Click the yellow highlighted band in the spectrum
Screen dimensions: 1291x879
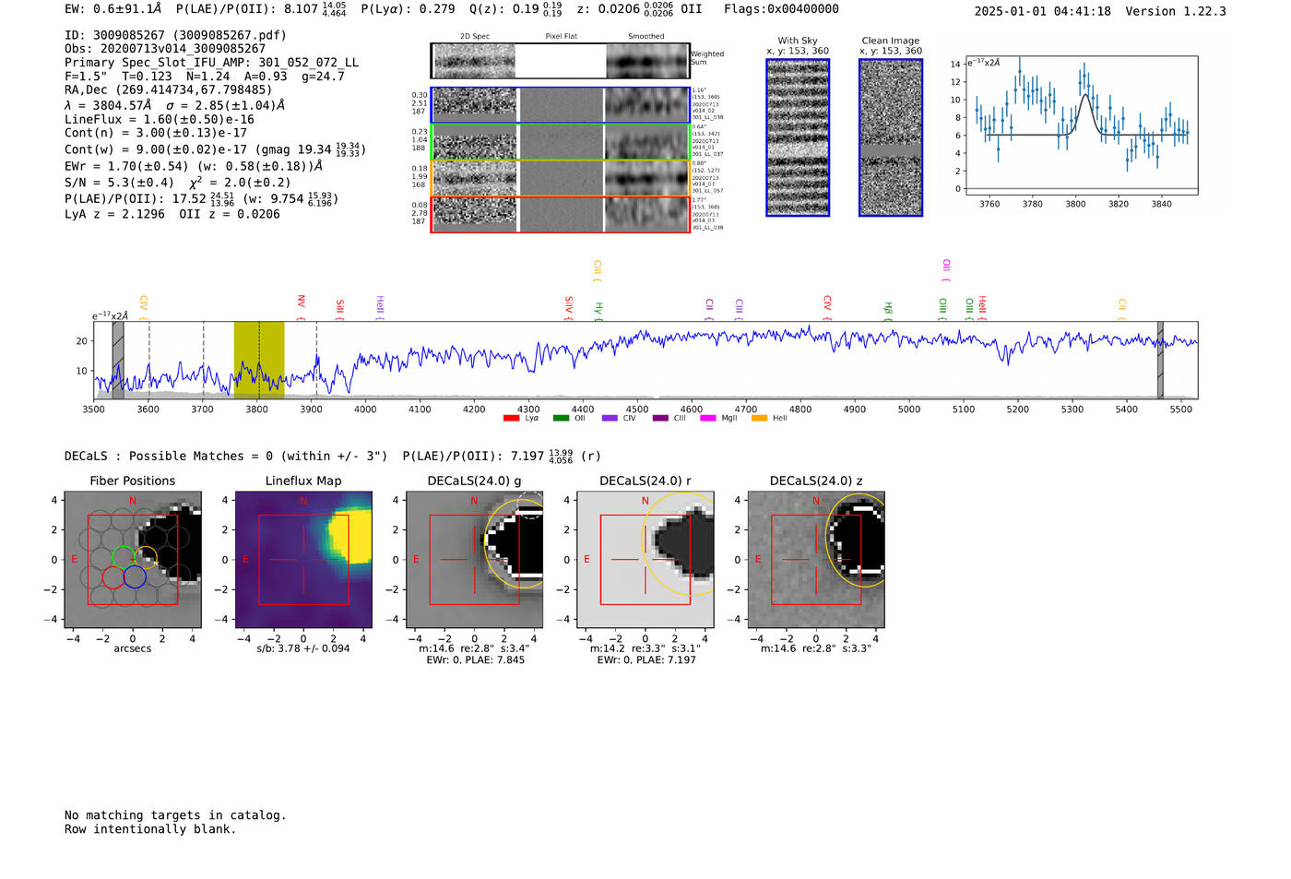click(259, 360)
